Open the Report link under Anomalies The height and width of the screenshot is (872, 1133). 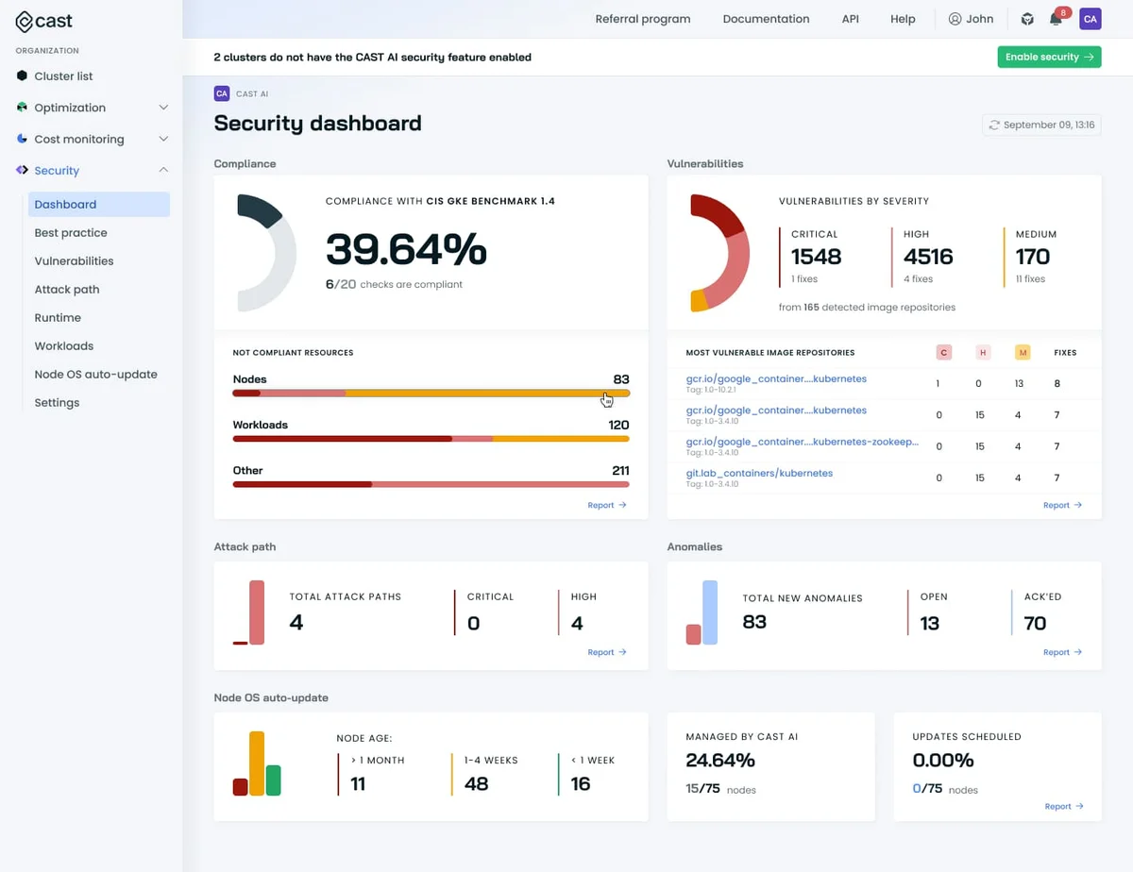click(x=1062, y=652)
